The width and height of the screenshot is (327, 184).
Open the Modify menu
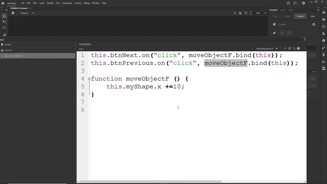pyautogui.click(x=50, y=3)
